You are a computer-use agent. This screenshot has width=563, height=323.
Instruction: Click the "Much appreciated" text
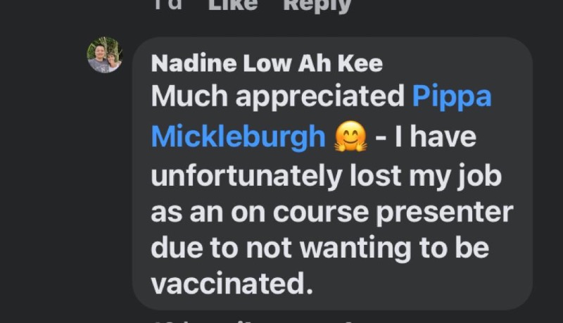(x=278, y=96)
